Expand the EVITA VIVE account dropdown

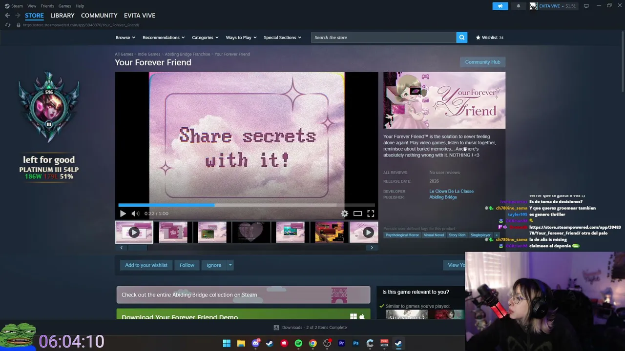click(x=553, y=6)
